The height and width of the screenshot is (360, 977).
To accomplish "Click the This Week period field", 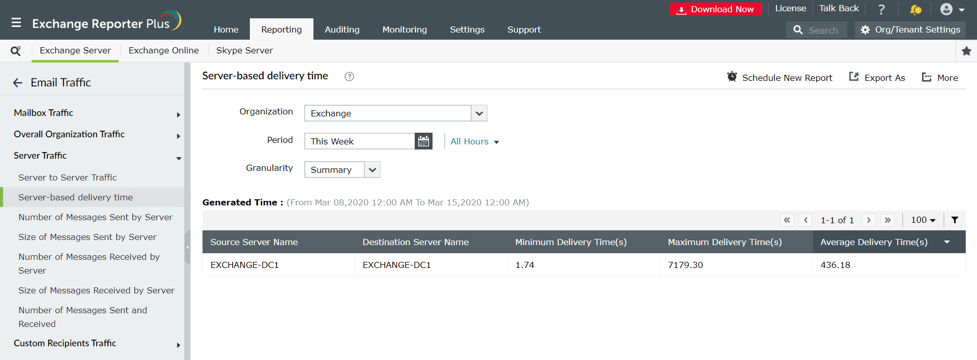I will pos(360,141).
